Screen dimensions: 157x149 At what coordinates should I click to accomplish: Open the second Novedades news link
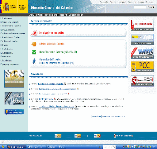(x=58, y=89)
